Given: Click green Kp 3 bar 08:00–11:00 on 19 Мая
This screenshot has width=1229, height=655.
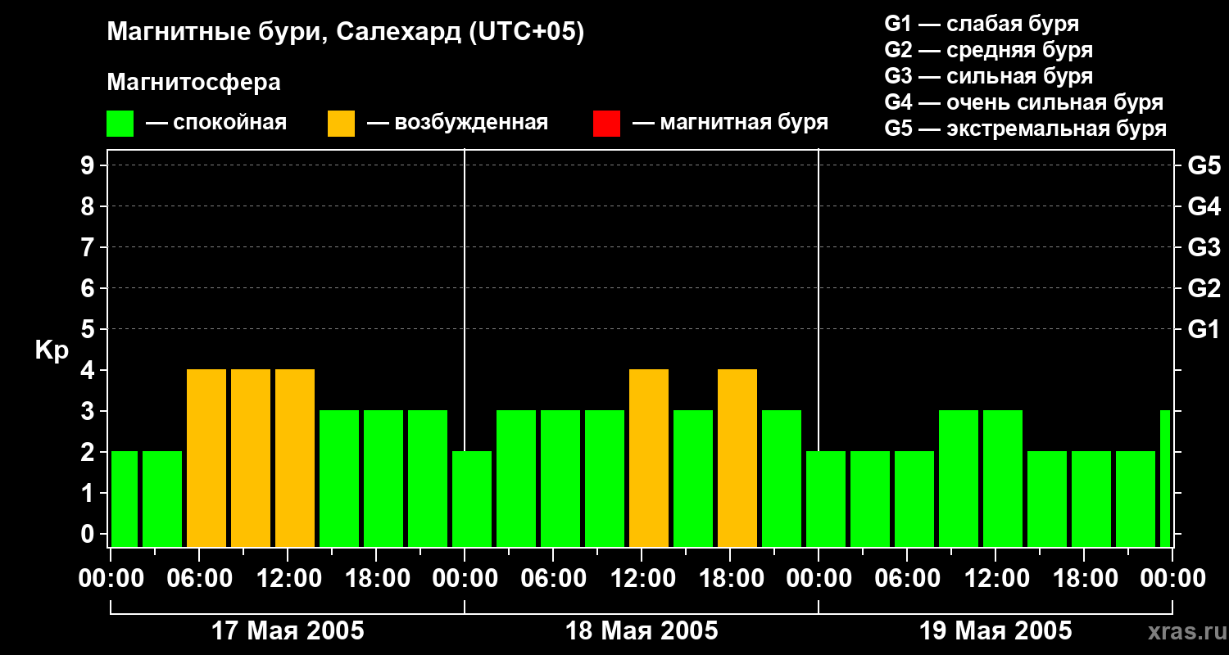Looking at the screenshot, I should pyautogui.click(x=959, y=478).
